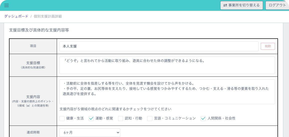Uncheck the 人間関係・社会性 checkbox
Viewport: 289px width, 137px height.
[x=203, y=119]
